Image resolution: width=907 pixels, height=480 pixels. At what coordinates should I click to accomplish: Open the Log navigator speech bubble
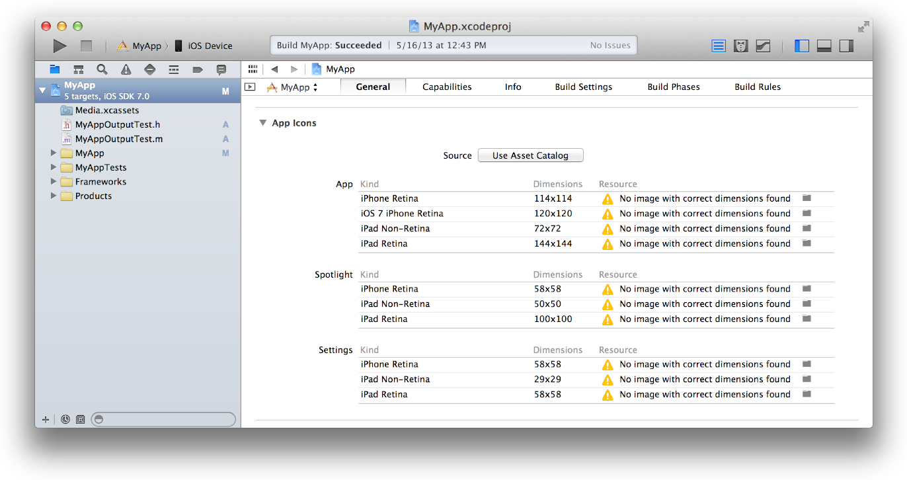[x=221, y=69]
